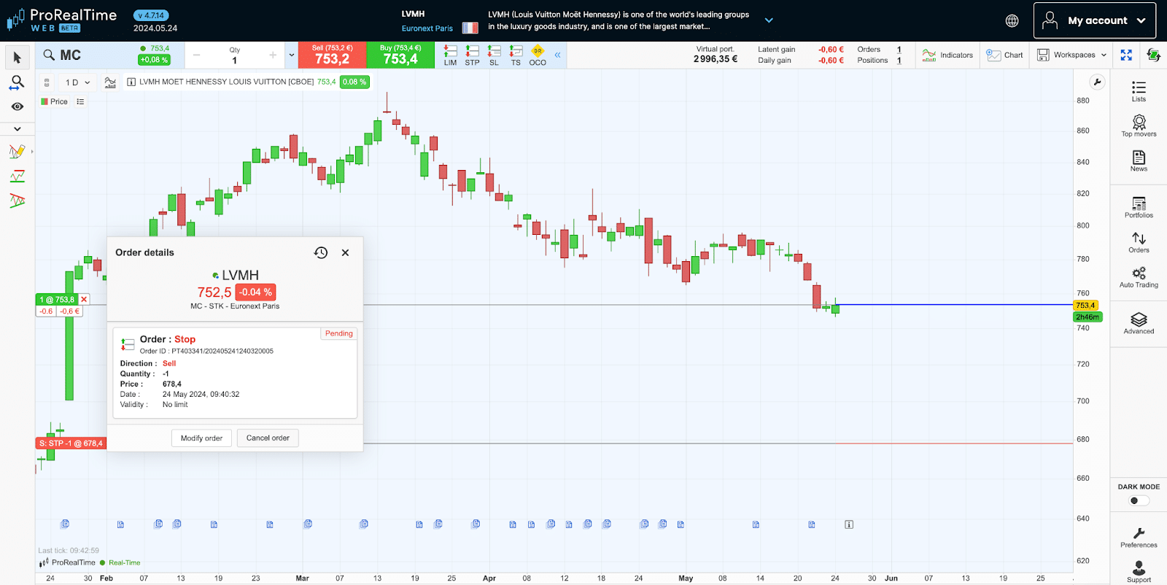Choose the OCO order icon
Viewport: 1167px width, 585px height.
tap(538, 55)
